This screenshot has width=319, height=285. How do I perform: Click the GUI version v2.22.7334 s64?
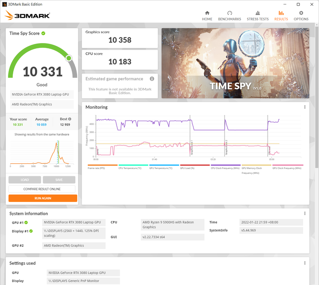172,237
